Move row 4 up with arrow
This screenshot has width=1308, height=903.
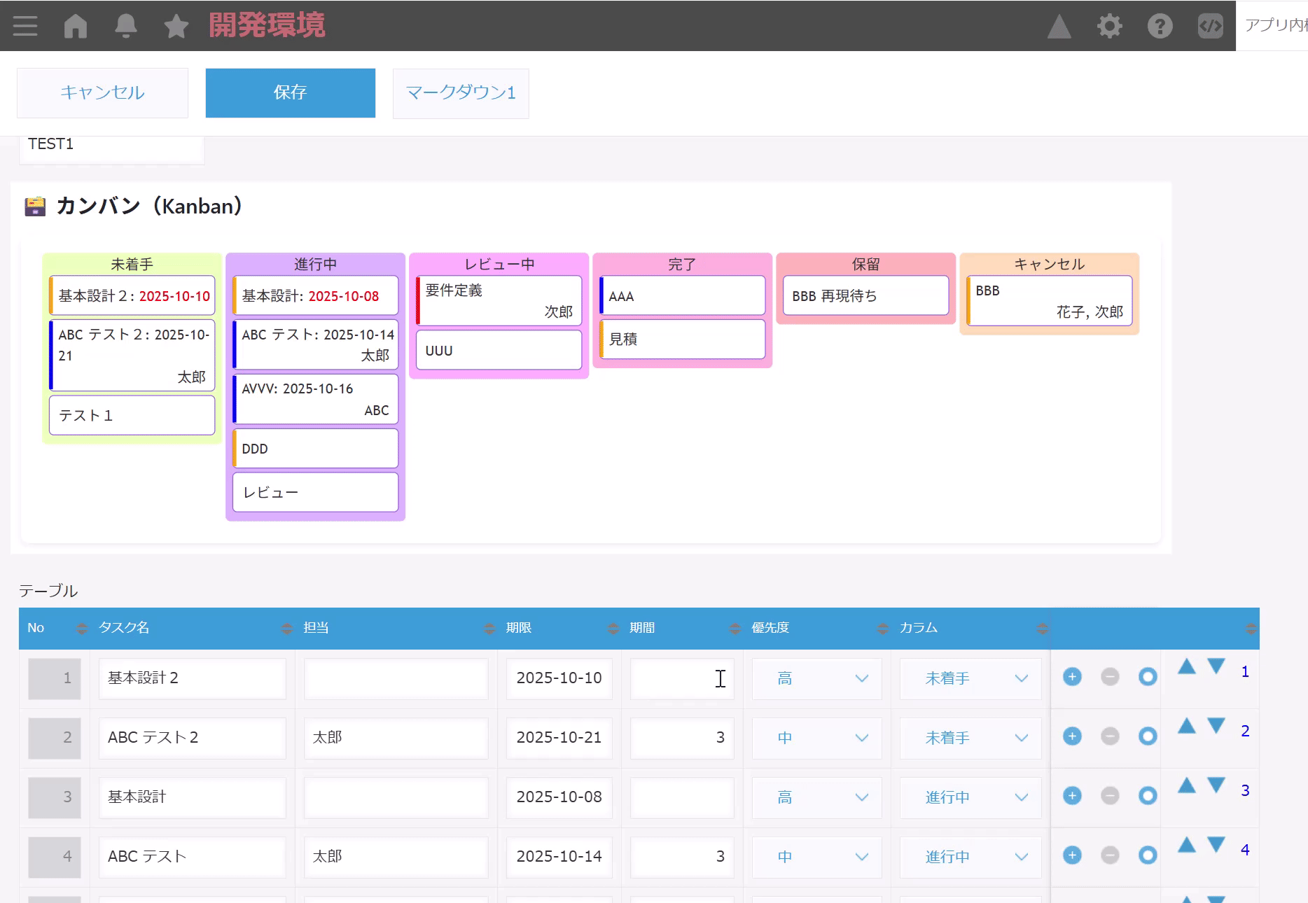click(x=1186, y=846)
